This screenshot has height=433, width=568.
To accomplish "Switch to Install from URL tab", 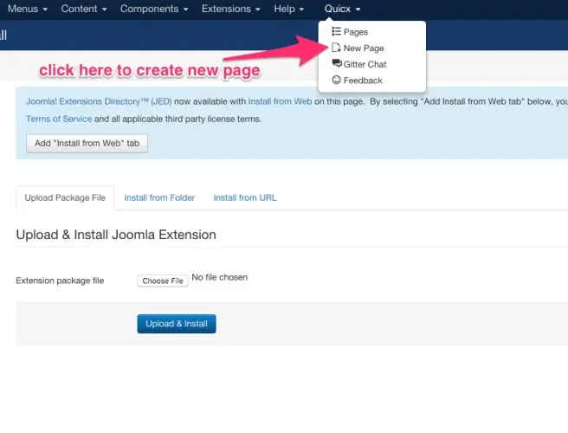I will [245, 197].
